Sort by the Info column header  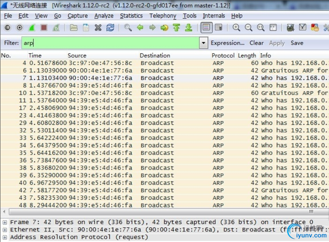point(294,55)
